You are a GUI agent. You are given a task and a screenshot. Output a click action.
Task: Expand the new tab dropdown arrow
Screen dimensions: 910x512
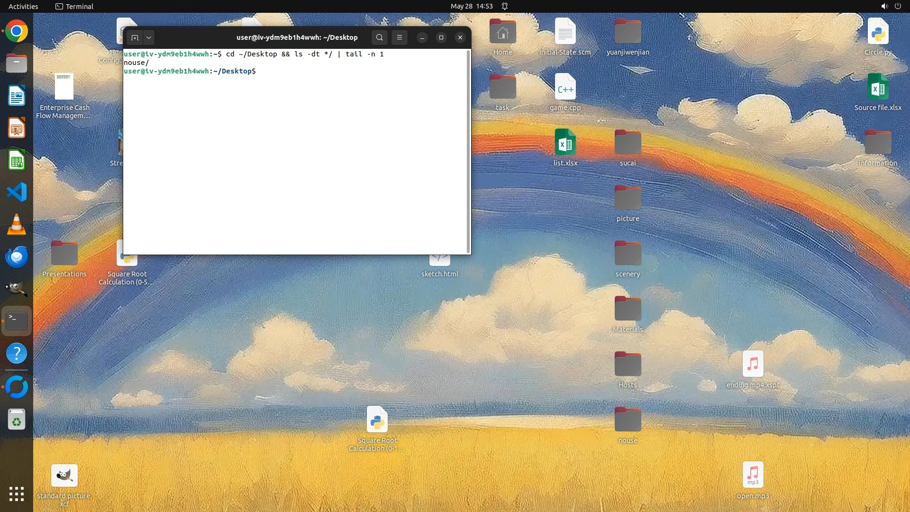click(x=149, y=37)
